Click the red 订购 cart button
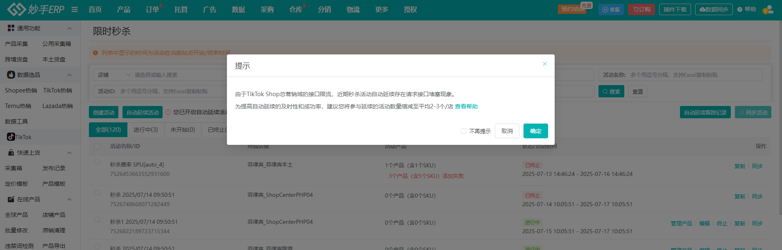782x250 pixels. click(x=641, y=9)
